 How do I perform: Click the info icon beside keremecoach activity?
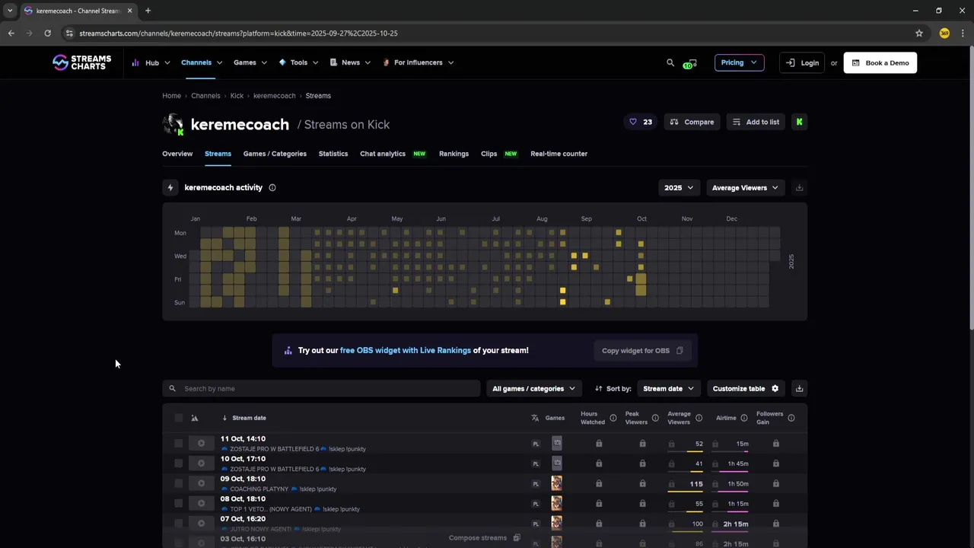(272, 187)
